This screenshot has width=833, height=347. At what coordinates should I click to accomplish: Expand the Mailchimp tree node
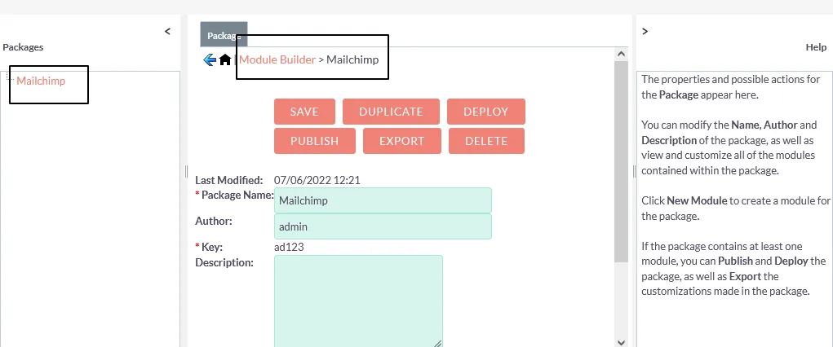point(11,77)
